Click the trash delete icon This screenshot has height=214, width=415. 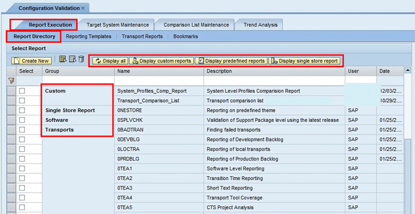coord(81,59)
